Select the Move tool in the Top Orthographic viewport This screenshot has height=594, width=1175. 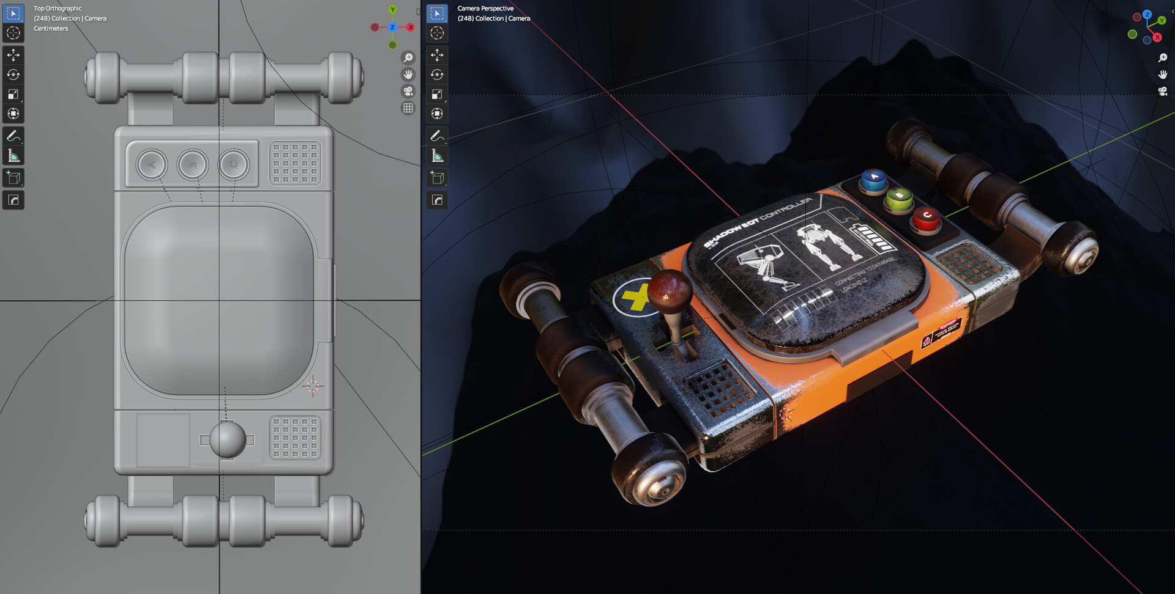pos(13,55)
